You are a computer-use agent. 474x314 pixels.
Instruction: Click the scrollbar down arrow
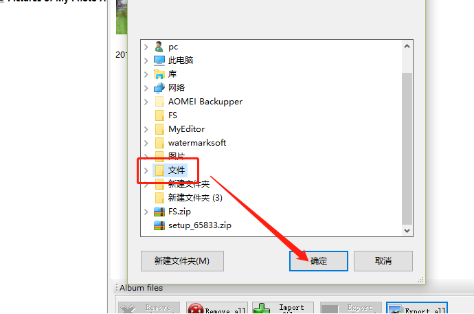(407, 231)
